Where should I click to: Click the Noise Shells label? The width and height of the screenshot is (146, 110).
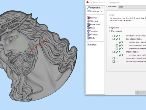tap(95, 24)
